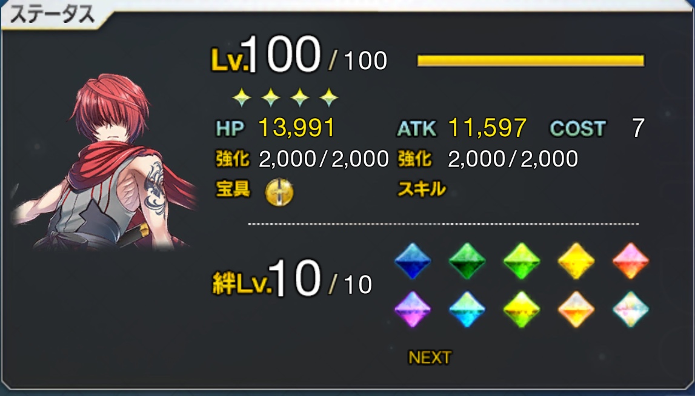695x396 pixels.
Task: Tap the four-star rarity row
Action: click(x=285, y=97)
